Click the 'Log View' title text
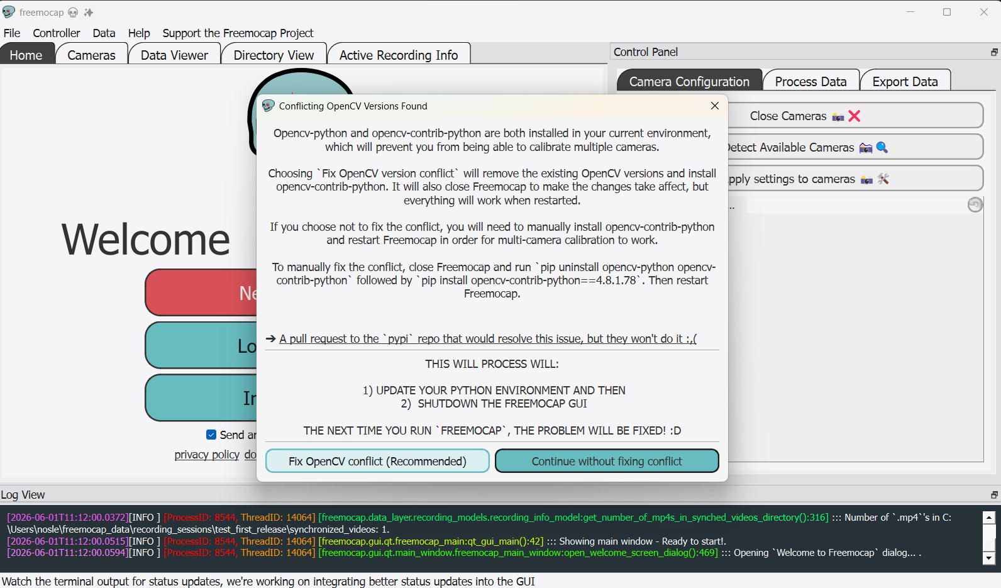Screen dimensions: 1001x588 tap(23, 495)
